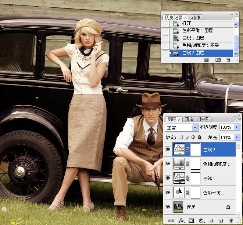Switch to the 动作 tab

click(x=196, y=17)
